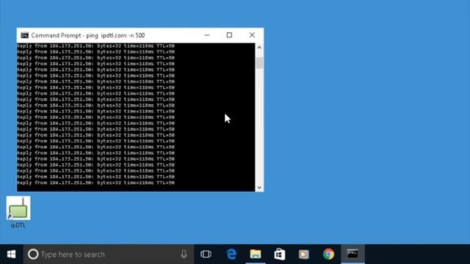Viewport: 470px width, 264px height.
Task: Select Command Prompt taskbar button
Action: (x=352, y=254)
